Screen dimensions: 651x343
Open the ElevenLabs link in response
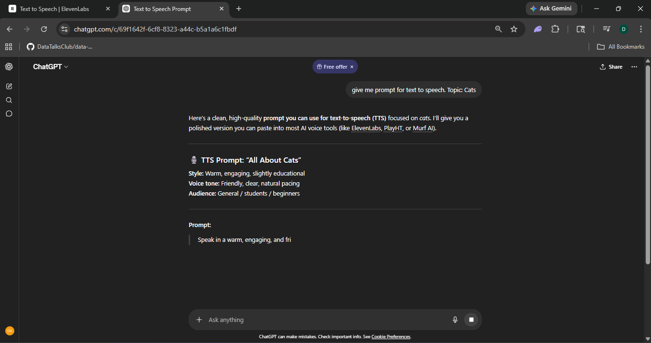click(366, 128)
